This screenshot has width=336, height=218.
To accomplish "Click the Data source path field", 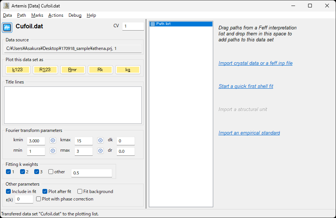I will click(73, 48).
